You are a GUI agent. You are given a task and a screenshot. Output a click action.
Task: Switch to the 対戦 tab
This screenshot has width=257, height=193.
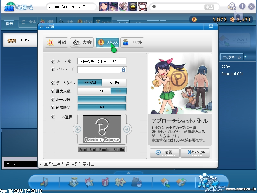pyautogui.click(x=57, y=42)
